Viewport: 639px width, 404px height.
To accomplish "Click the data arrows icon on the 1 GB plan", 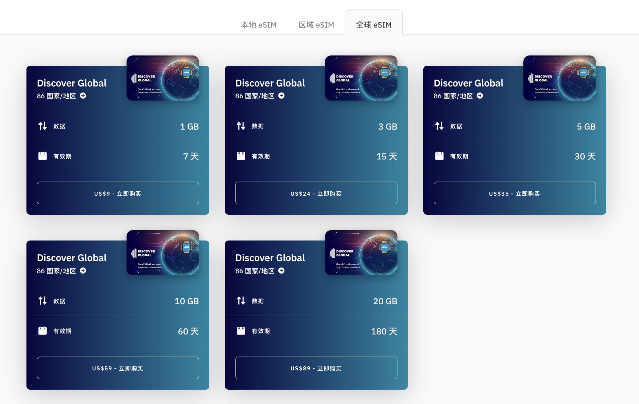I will pos(43,126).
